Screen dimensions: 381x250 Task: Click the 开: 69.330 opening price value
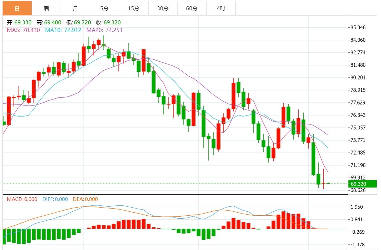click(x=19, y=23)
